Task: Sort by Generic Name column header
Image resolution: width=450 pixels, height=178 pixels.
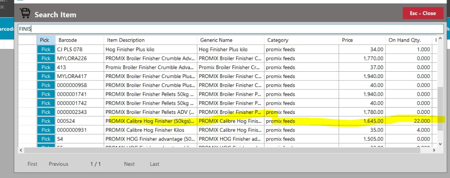Action: click(216, 40)
